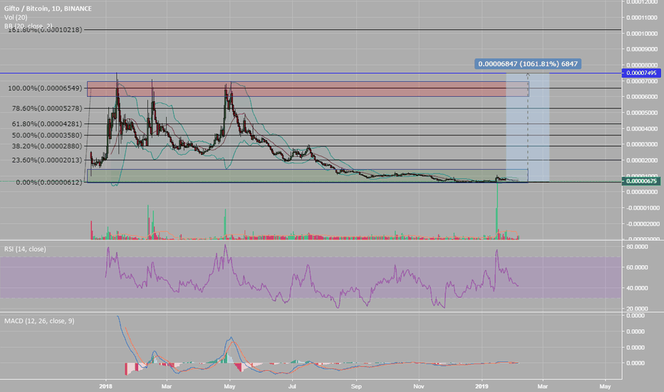Click the blue 0.00007495 price axis tag
664x392 pixels.
(x=641, y=73)
